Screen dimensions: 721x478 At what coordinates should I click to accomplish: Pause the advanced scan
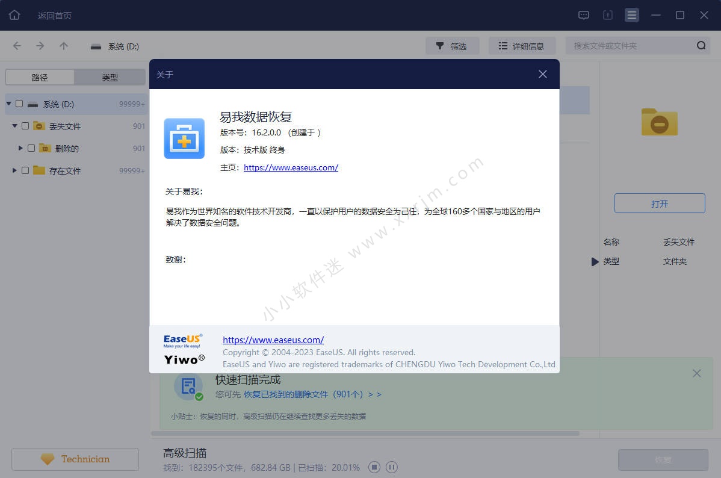pos(391,467)
